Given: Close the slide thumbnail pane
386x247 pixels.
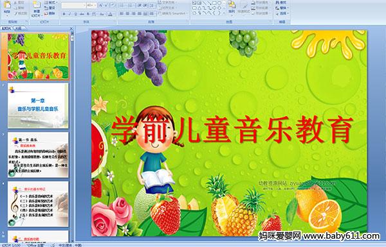Looking at the screenshot, I should pyautogui.click(x=71, y=28).
